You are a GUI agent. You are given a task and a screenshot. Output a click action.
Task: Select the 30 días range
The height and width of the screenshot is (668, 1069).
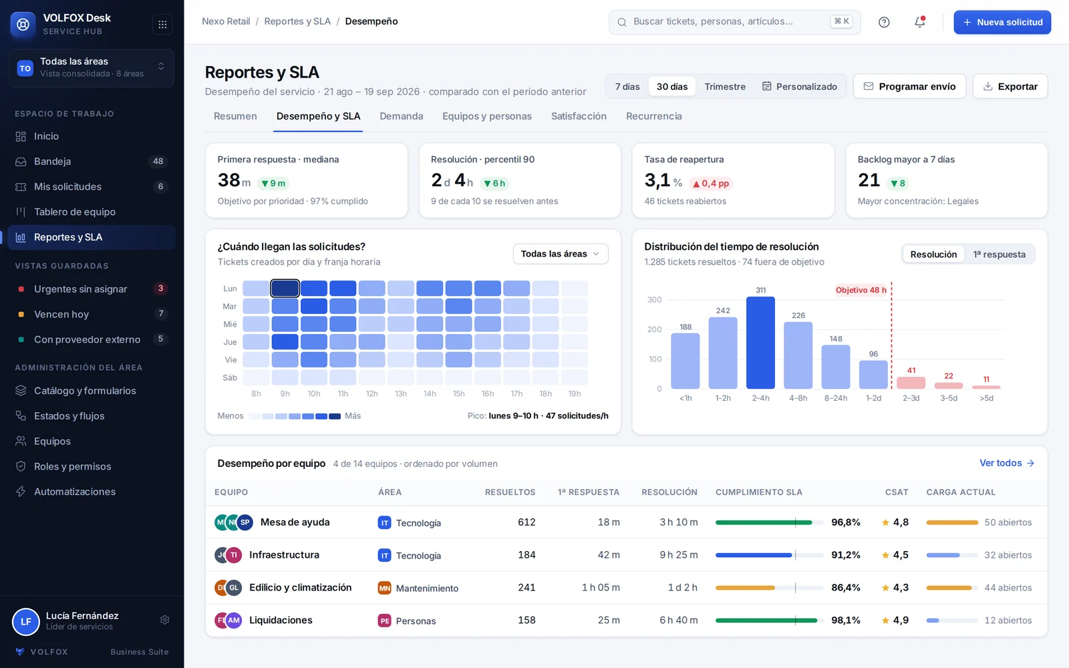tap(672, 87)
